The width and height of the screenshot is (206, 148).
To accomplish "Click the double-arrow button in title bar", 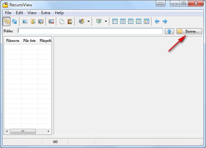I will point(161,3).
